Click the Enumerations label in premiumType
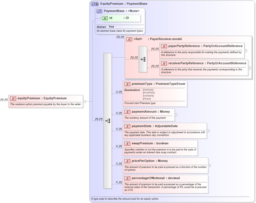Image resolution: width=256 pixels, height=203 pixels. (x=132, y=90)
